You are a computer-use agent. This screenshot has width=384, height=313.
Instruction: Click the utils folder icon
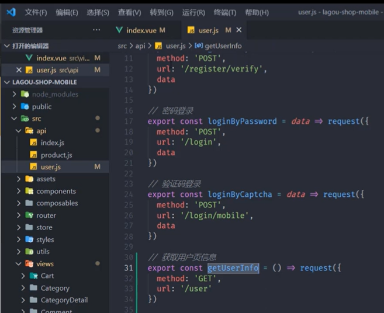(x=29, y=251)
